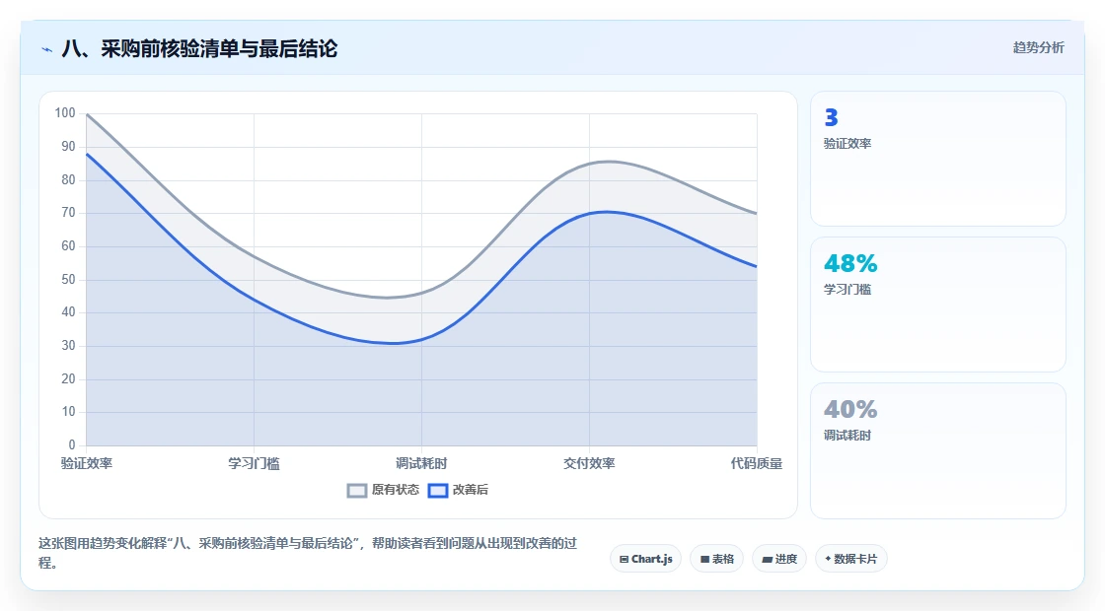Click the 进度 tag icon
1105x611 pixels.
(768, 560)
